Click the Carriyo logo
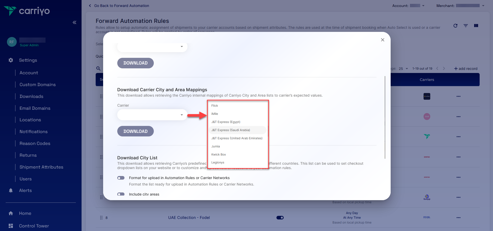This screenshot has height=231, width=493. click(x=27, y=11)
